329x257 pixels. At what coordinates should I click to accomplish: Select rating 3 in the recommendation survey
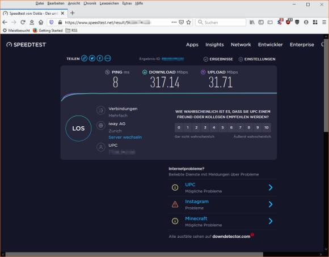tap(205, 127)
